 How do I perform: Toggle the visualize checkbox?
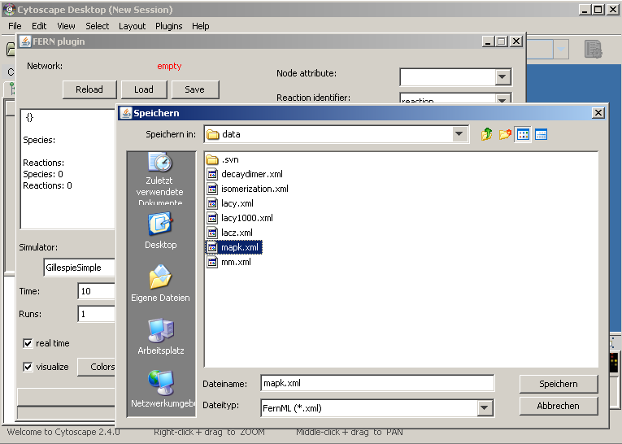[x=28, y=367]
